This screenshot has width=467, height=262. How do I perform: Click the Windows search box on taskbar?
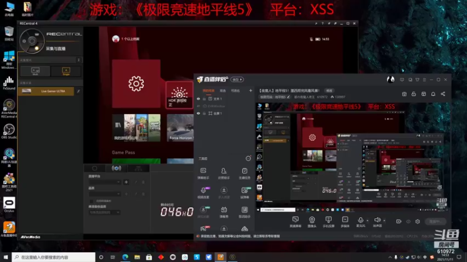(54, 257)
